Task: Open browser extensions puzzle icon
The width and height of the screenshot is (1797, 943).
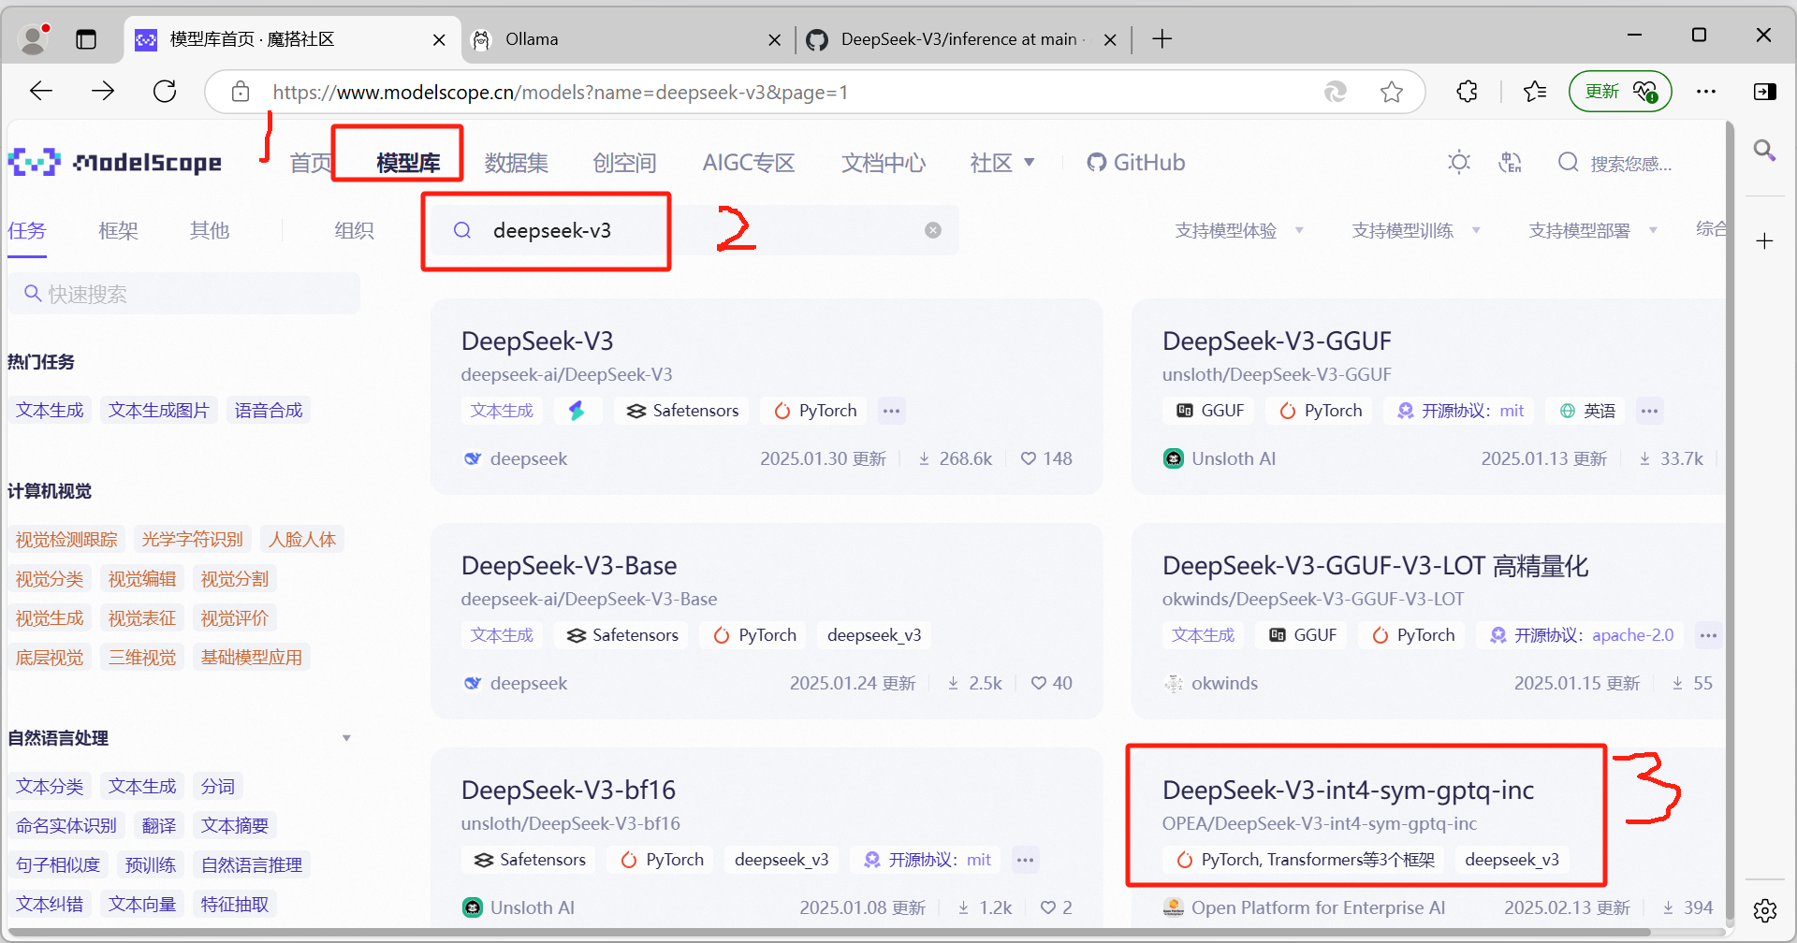Action: [1468, 91]
